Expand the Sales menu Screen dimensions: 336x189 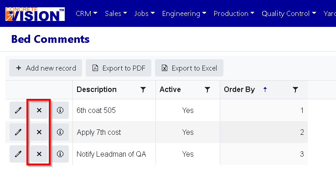[116, 14]
